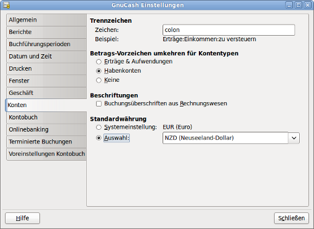This screenshot has height=229, width=314.
Task: Select the Voreinstellungen Kontobuch tab
Action: pos(46,154)
